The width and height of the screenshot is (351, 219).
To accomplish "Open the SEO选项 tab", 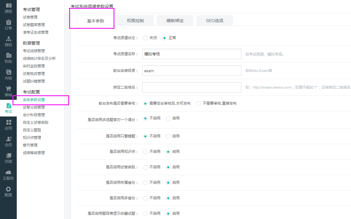I will tap(214, 21).
